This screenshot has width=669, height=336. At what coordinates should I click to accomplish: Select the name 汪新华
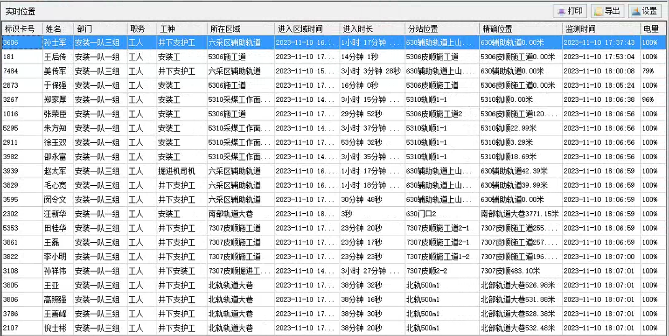pos(55,214)
